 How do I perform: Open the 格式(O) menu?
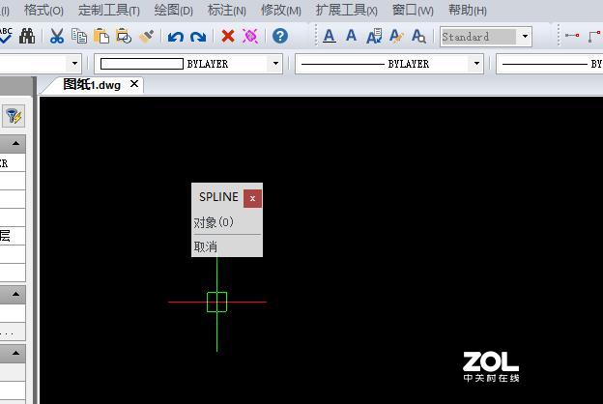point(43,10)
